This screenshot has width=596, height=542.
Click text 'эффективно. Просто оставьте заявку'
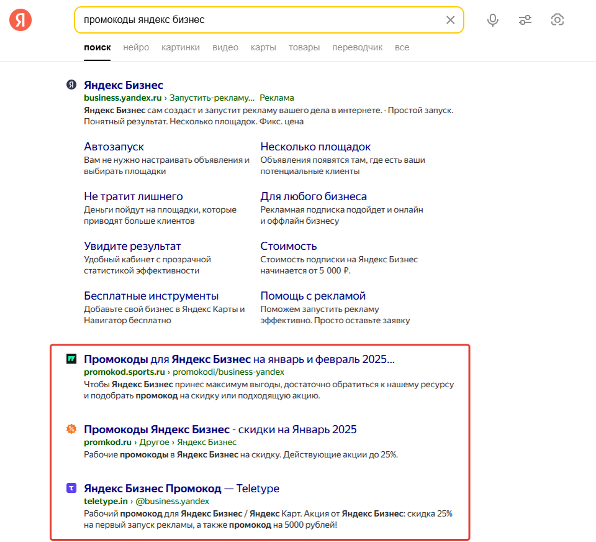coord(335,321)
